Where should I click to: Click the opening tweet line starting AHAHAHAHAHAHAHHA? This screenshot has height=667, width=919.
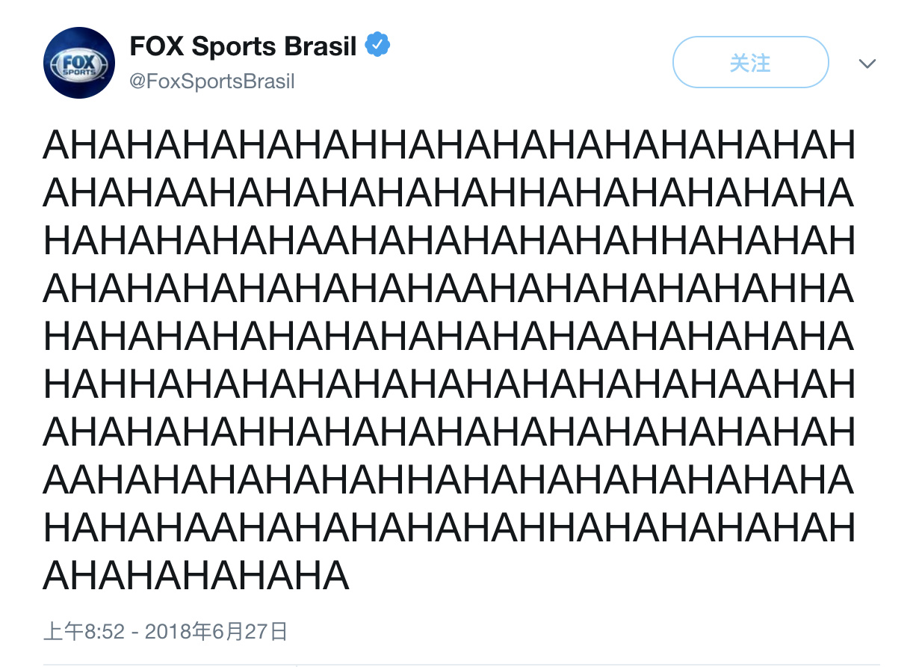[x=448, y=145]
